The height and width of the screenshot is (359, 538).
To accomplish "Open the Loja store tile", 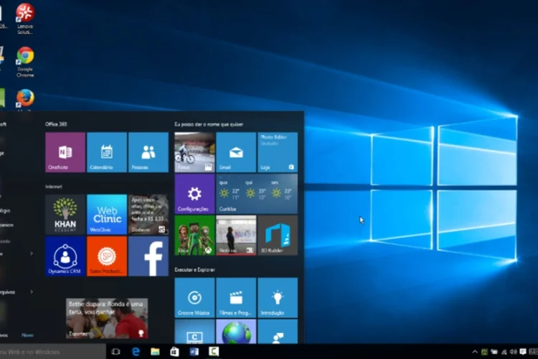I will [x=278, y=152].
